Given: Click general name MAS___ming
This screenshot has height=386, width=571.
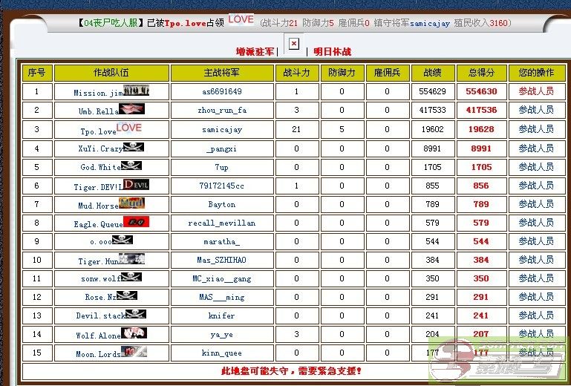Looking at the screenshot, I should [222, 297].
